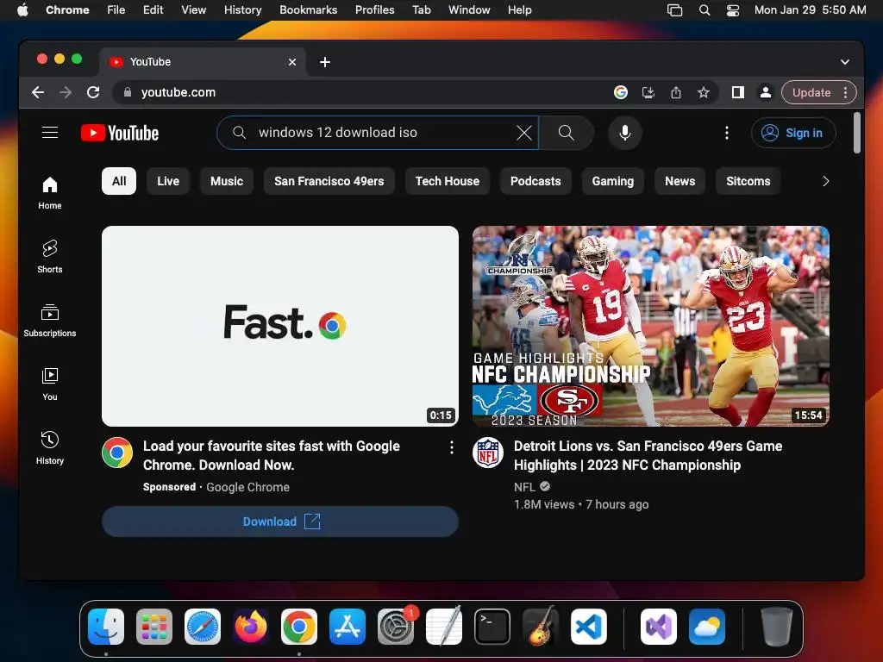This screenshot has height=662, width=883.
Task: Open Spotlight search in menu bar
Action: tap(704, 10)
